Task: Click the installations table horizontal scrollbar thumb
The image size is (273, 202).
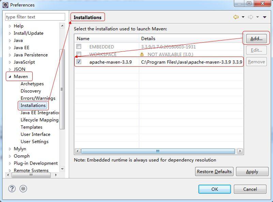Action: [x=158, y=151]
